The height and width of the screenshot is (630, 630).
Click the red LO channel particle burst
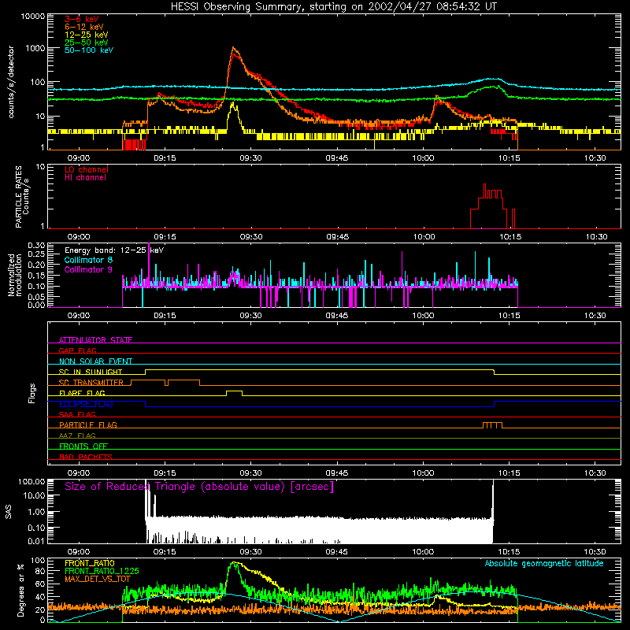pyautogui.click(x=492, y=206)
